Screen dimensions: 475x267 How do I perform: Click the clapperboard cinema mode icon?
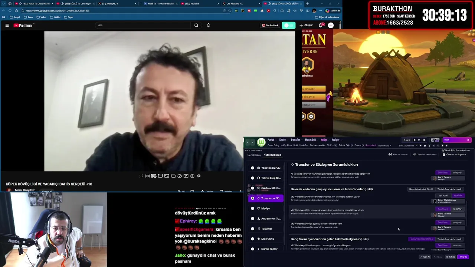click(x=160, y=176)
